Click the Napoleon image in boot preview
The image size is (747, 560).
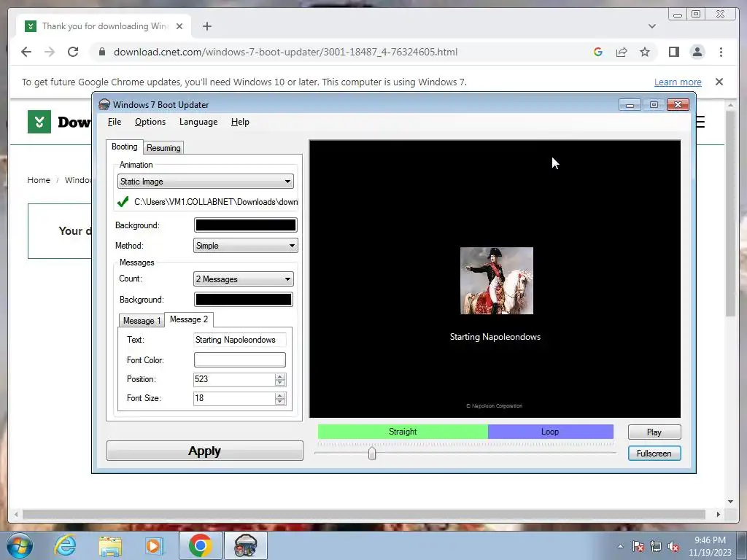496,281
